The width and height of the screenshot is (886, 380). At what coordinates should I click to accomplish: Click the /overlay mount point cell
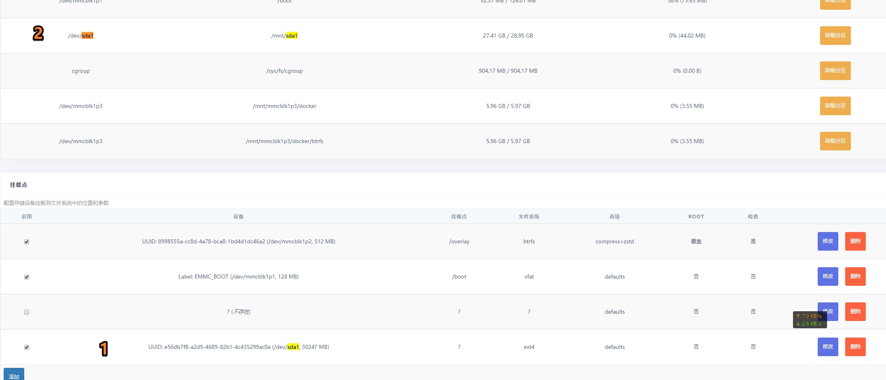459,241
